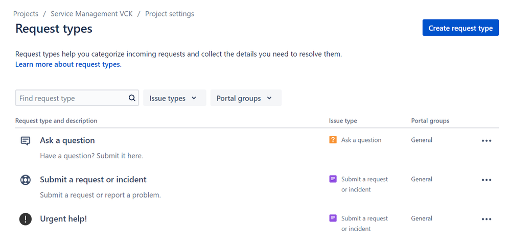Click the orange question mark issue type icon
Image resolution: width=510 pixels, height=246 pixels.
click(333, 140)
